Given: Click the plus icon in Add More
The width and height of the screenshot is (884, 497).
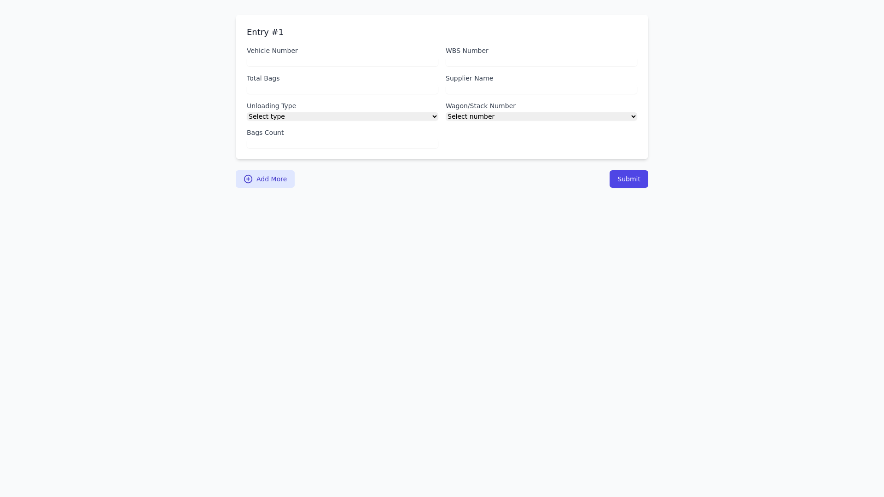Looking at the screenshot, I should (x=248, y=179).
